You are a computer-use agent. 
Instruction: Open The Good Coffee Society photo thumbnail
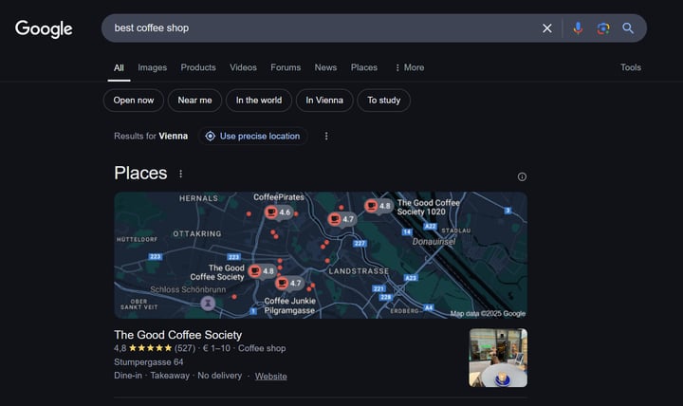(498, 358)
